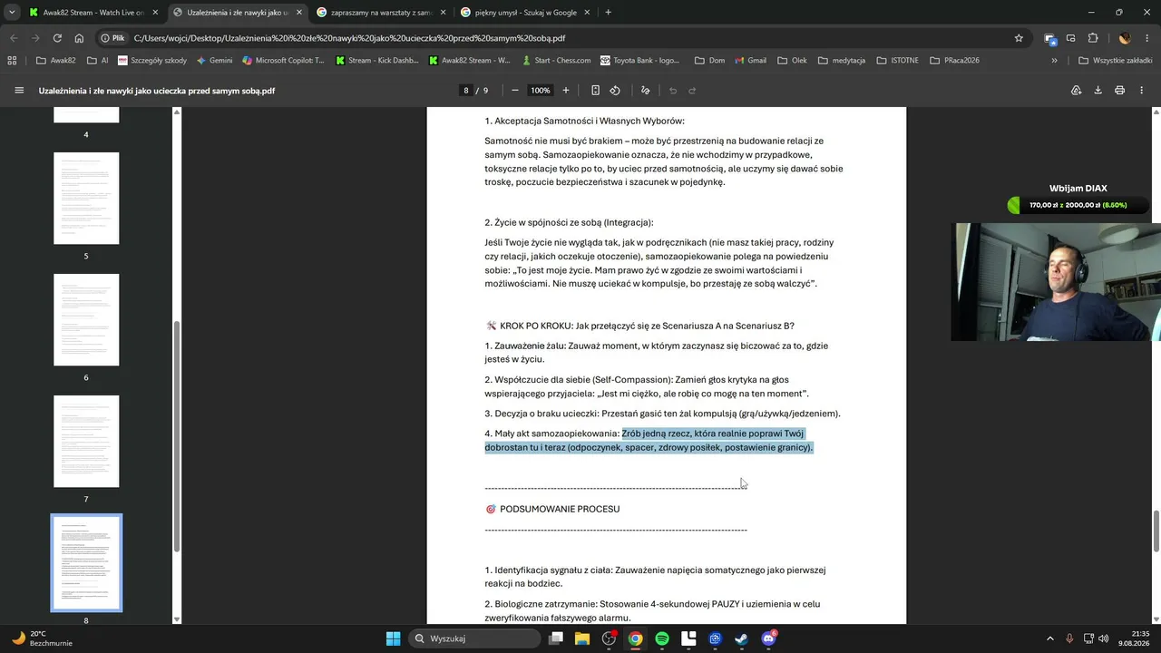This screenshot has height=653, width=1161.
Task: Switch to zapraszamy na warsztaty tab
Action: pos(382,13)
